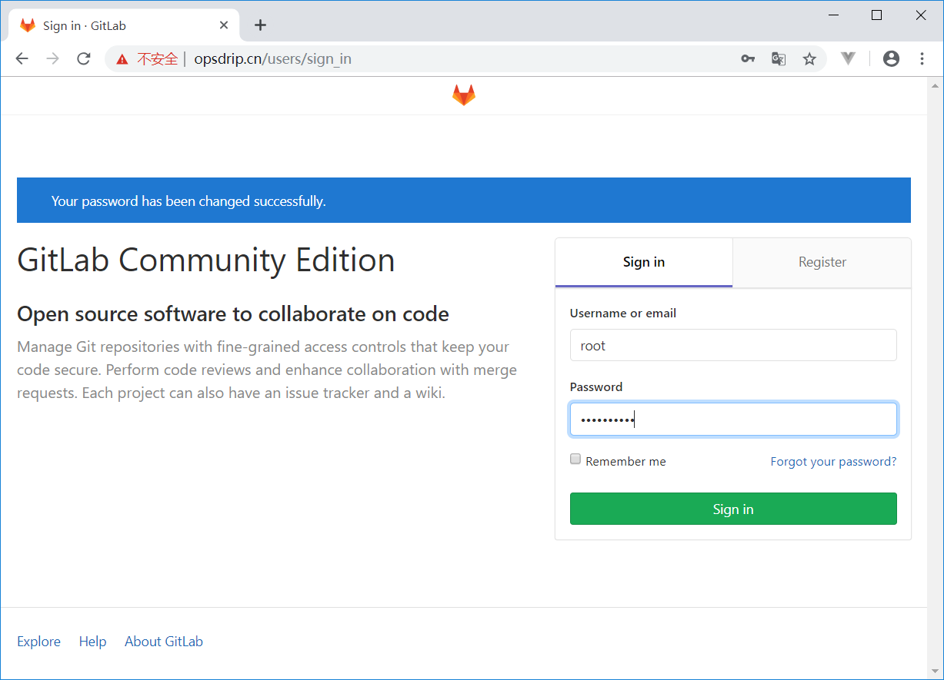Open the Help link in the footer

coord(92,642)
